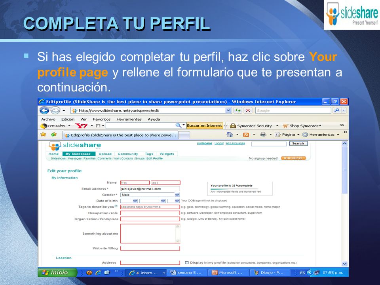Open the address bar URL dropdown
This screenshot has width=380, height=285.
228,110
